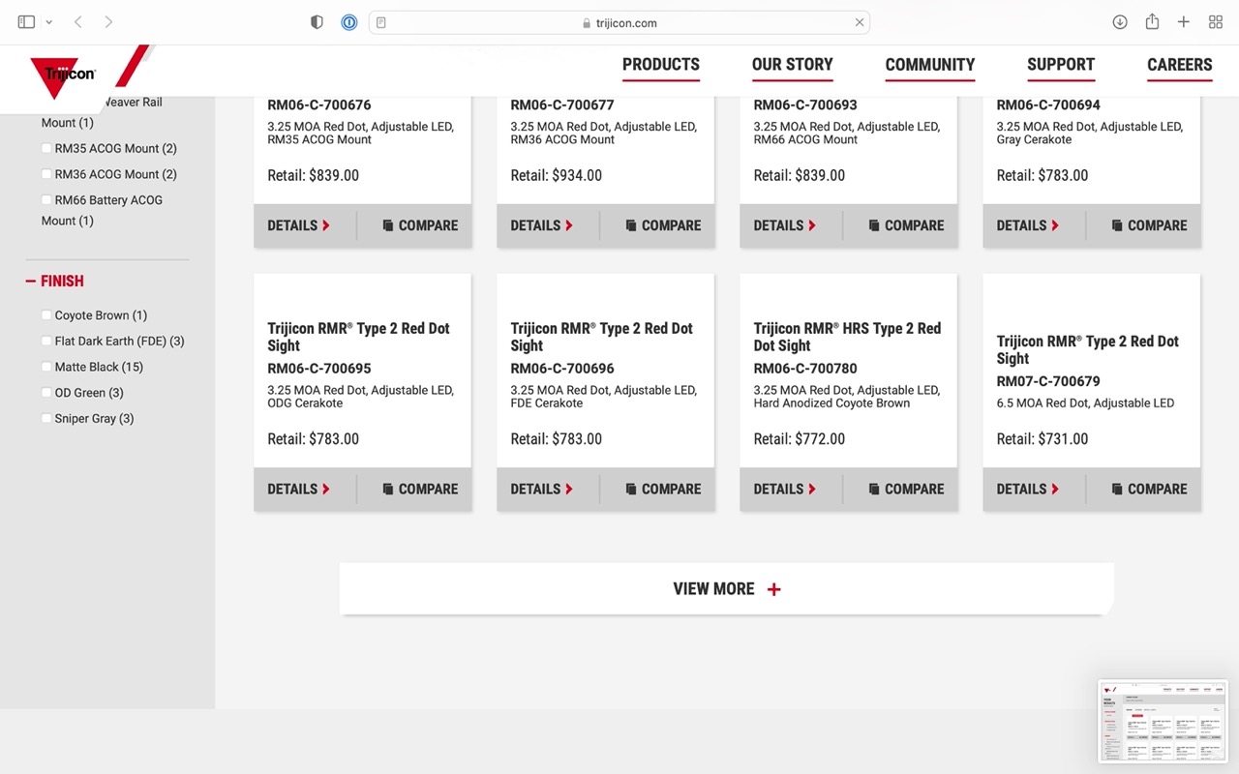This screenshot has height=774, width=1239.
Task: Check the RM66 Battery ACOG Mount filter
Action: 46,200
